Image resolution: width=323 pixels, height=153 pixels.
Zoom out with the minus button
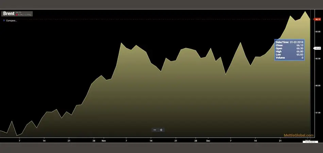155,130
